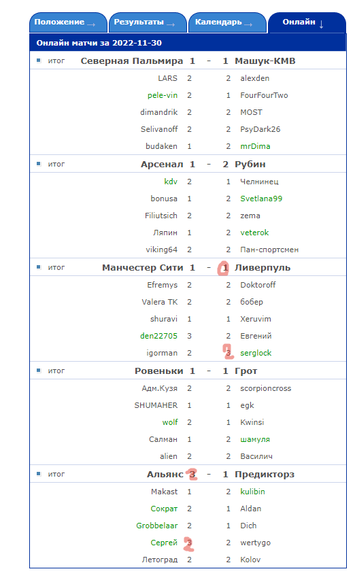
Task: Click the den22705 player name
Action: pos(158,336)
